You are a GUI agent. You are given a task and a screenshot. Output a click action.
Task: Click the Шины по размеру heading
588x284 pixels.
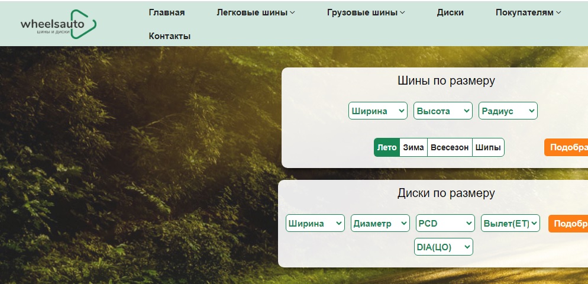(x=446, y=80)
